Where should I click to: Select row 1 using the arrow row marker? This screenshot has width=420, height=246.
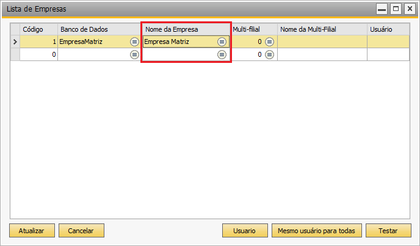click(x=15, y=42)
